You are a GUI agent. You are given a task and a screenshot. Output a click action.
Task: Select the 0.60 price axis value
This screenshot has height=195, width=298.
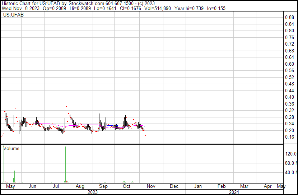[x=289, y=64]
